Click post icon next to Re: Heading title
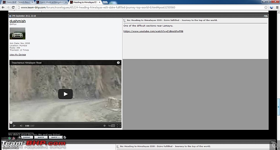 pyautogui.click(x=125, y=21)
